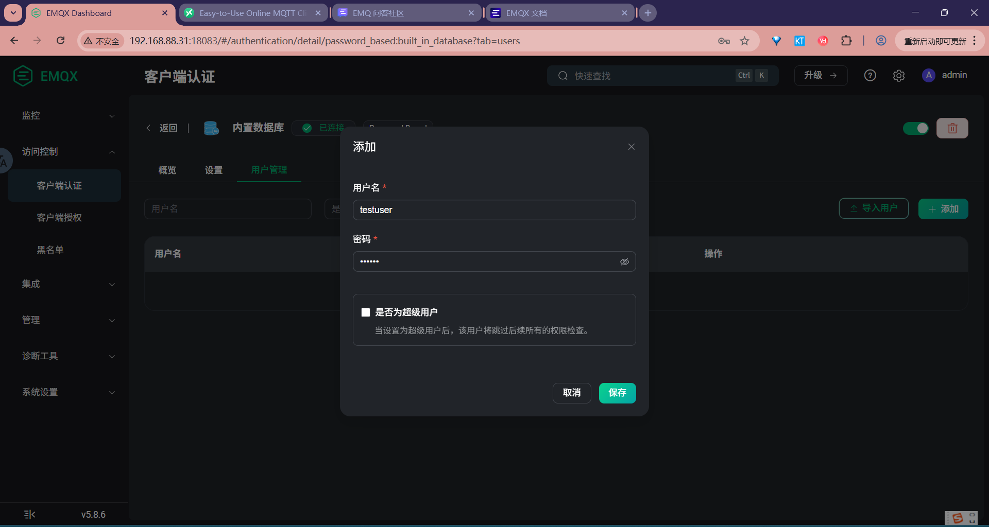Collapse the sidebar using bottom-left icon
Viewport: 989px width, 527px height.
click(29, 514)
